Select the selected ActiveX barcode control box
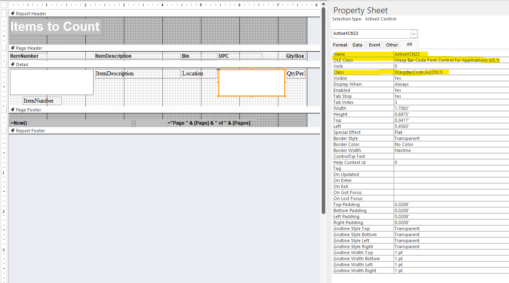The height and width of the screenshot is (283, 509). (251, 83)
